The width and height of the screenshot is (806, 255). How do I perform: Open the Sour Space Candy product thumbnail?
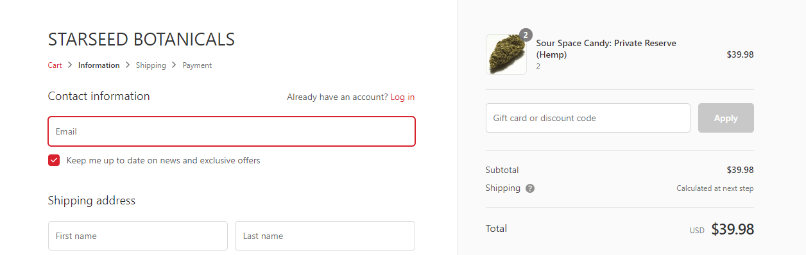click(506, 54)
